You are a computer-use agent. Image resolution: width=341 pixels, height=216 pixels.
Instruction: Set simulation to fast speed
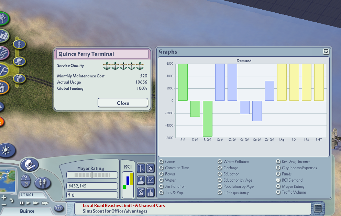click(x=36, y=203)
